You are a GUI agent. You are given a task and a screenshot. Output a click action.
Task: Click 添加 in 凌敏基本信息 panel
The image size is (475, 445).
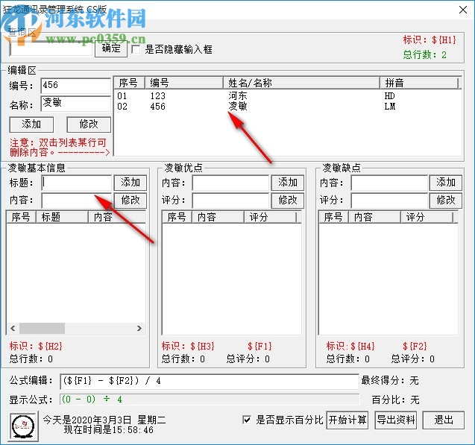(130, 183)
